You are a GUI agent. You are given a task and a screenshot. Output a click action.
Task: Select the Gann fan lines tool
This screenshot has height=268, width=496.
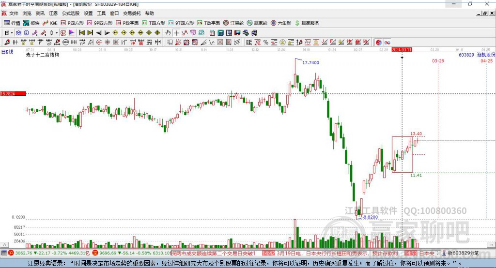point(178,43)
